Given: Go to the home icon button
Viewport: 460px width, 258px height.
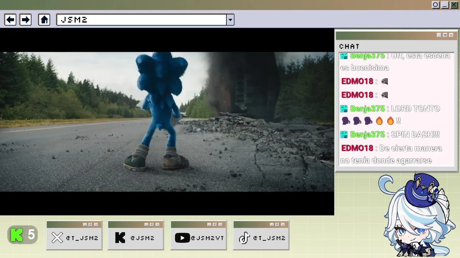Looking at the screenshot, I should click(x=44, y=20).
